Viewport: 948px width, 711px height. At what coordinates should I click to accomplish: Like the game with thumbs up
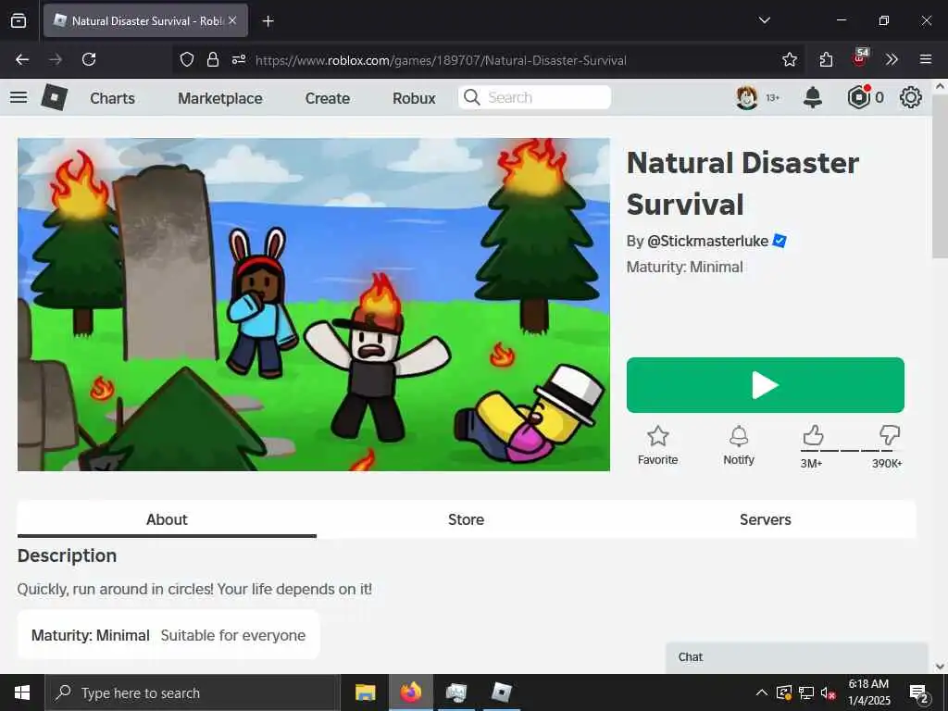813,435
